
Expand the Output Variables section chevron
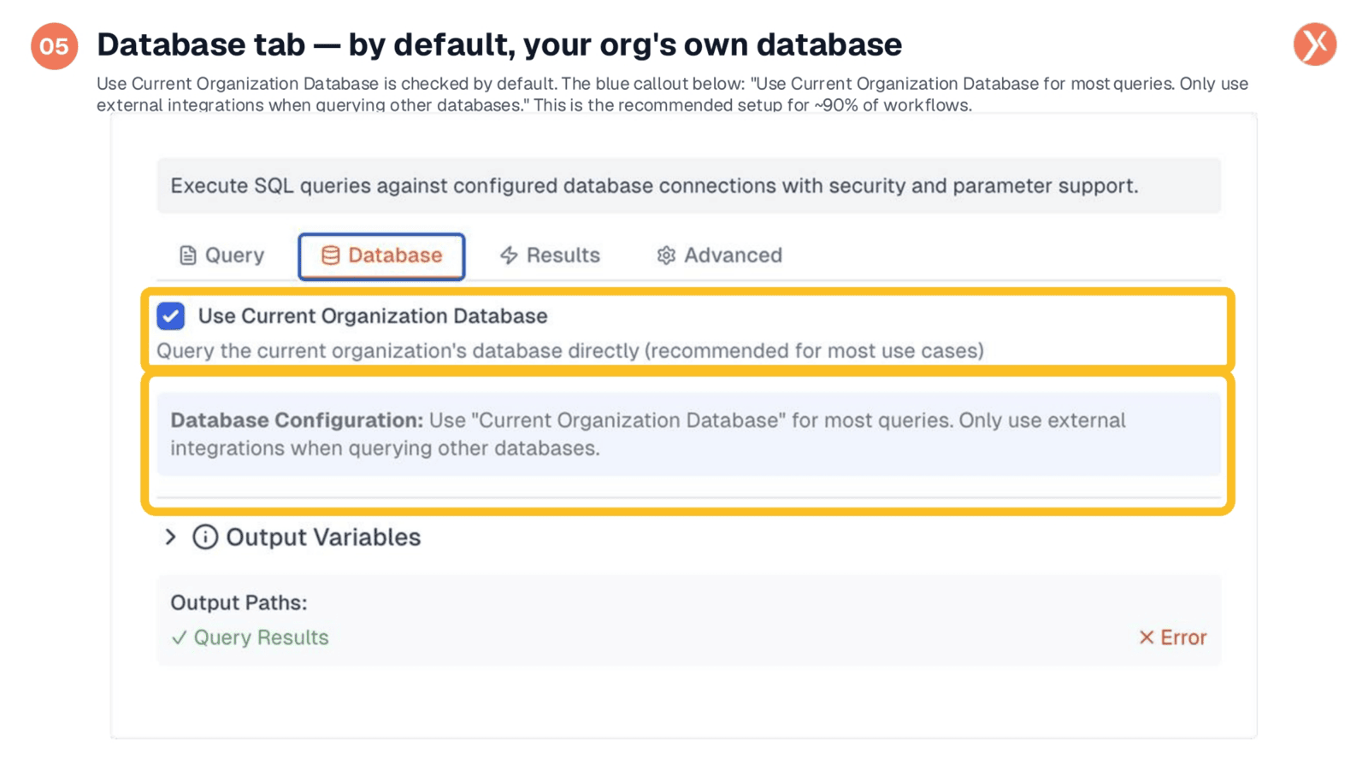coord(170,537)
